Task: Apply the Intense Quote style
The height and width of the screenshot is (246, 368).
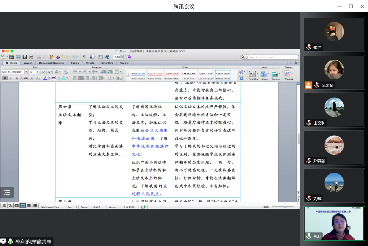Action: [x=138, y=75]
